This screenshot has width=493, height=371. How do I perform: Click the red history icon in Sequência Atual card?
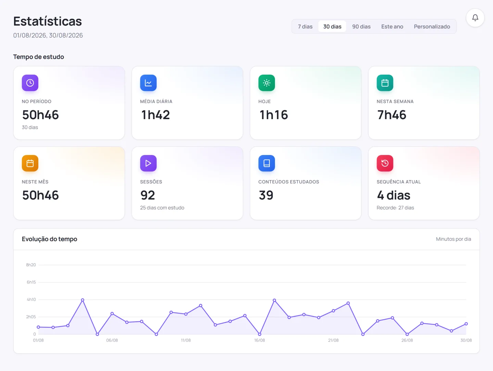point(385,163)
